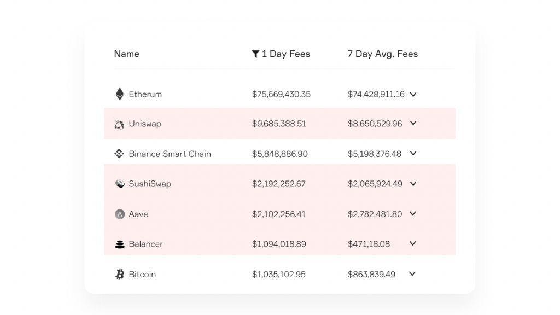Click the $2,102,256.41 fee value
Image resolution: width=560 pixels, height=315 pixels.
tap(279, 214)
